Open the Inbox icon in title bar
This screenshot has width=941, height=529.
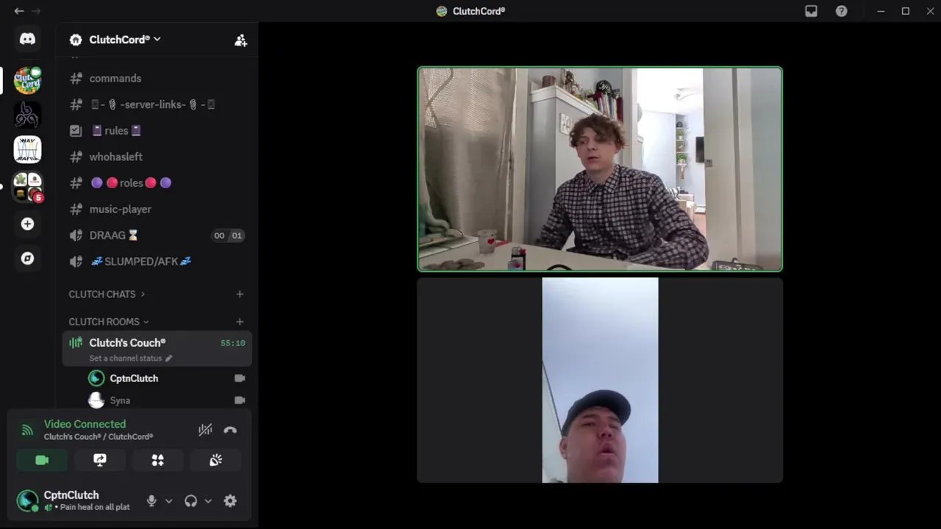click(x=811, y=11)
